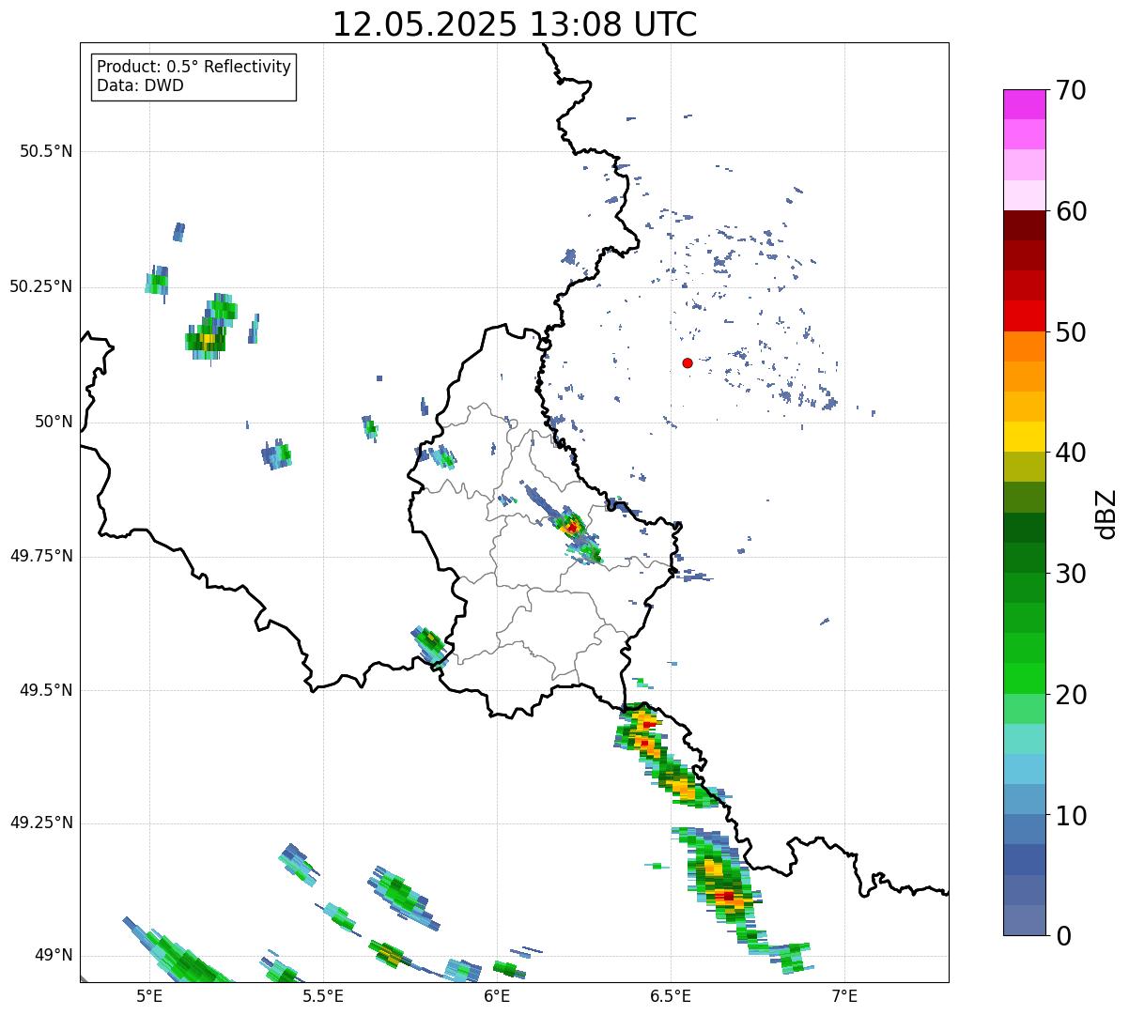Click the bright red colorbar swatch above 50

1024,315
